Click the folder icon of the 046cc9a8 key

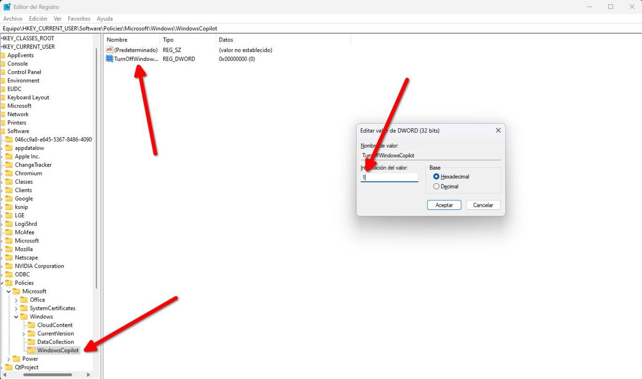[x=9, y=140]
